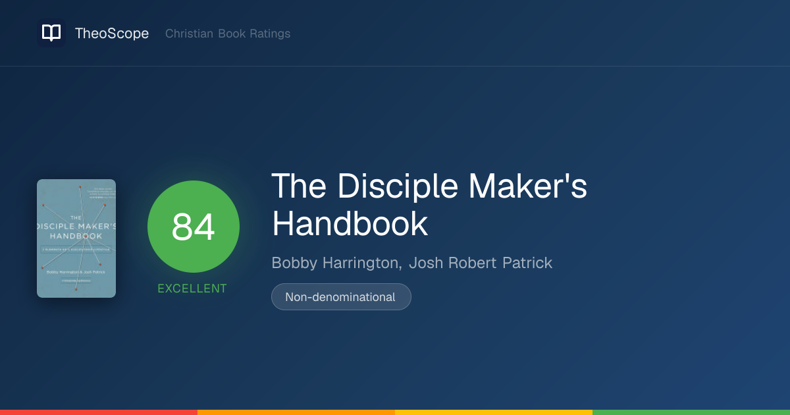Open author Bobby Harrington

point(336,263)
